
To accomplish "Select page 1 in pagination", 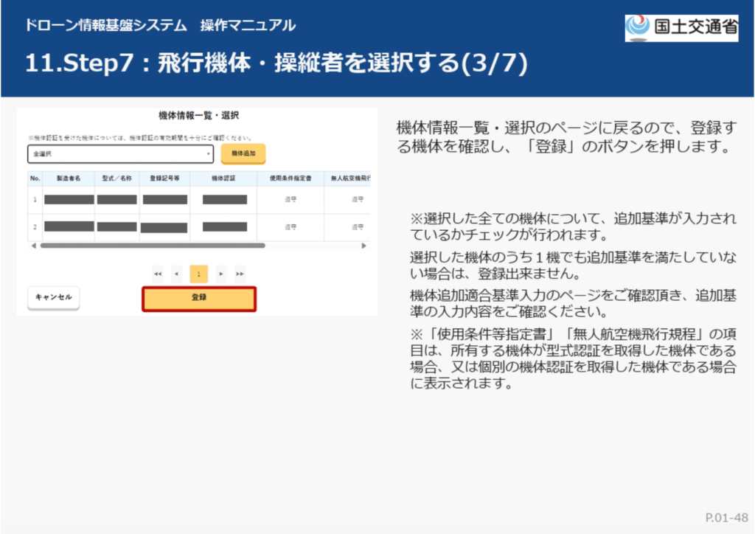I will pyautogui.click(x=198, y=274).
